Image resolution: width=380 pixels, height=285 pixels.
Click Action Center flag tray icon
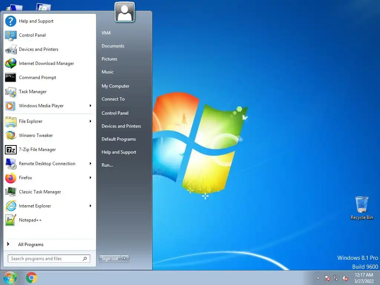coord(327,278)
